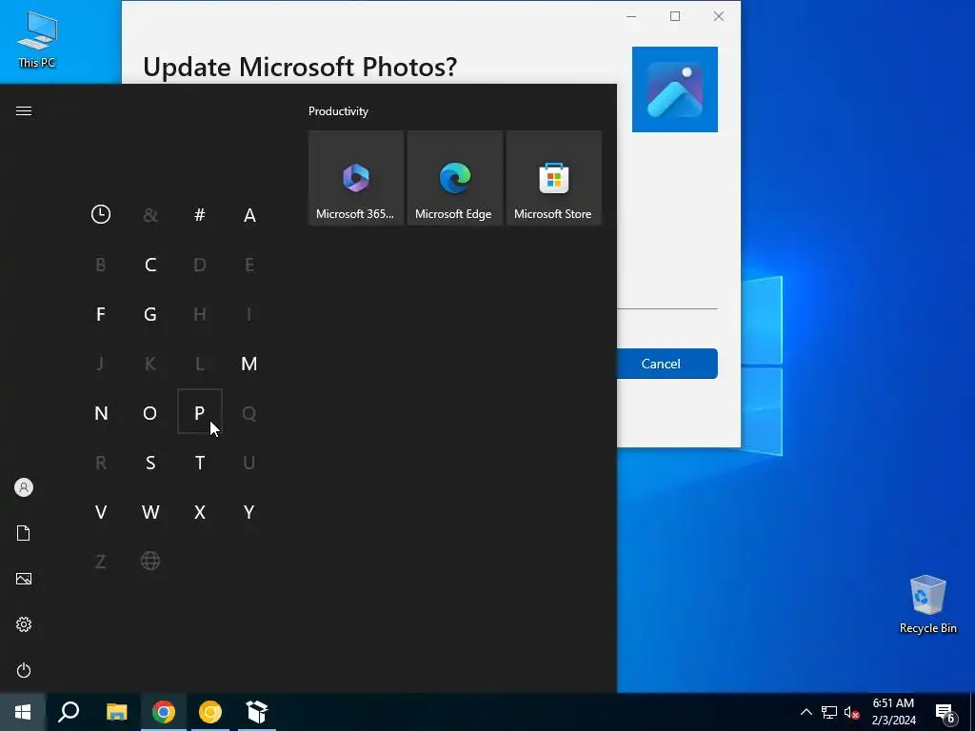Jump to apps starting with S

[149, 463]
